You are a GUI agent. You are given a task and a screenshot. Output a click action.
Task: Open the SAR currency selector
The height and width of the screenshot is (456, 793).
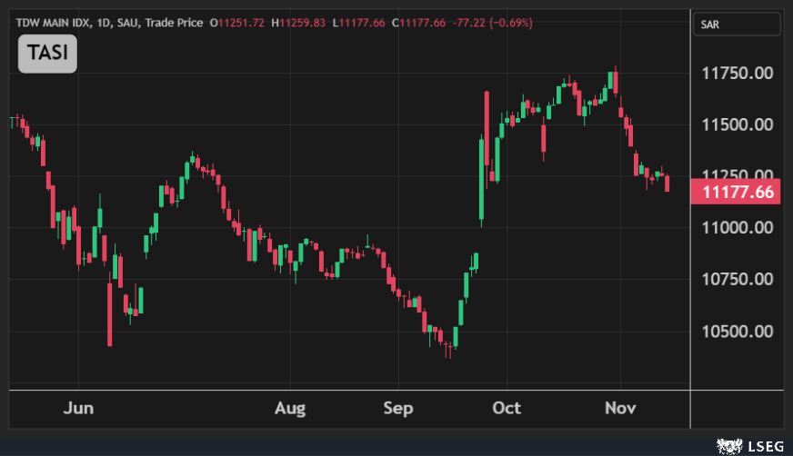(736, 25)
